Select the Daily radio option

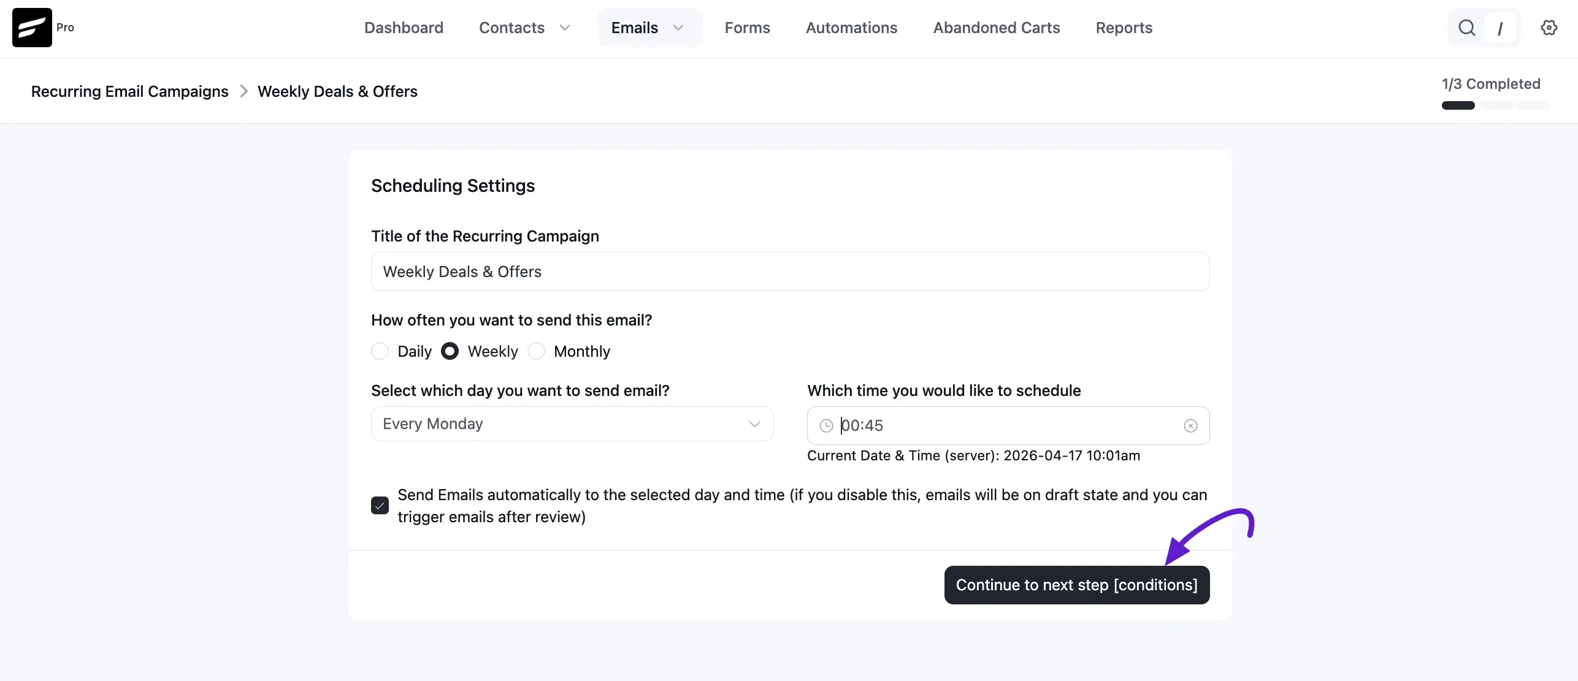[x=380, y=351]
